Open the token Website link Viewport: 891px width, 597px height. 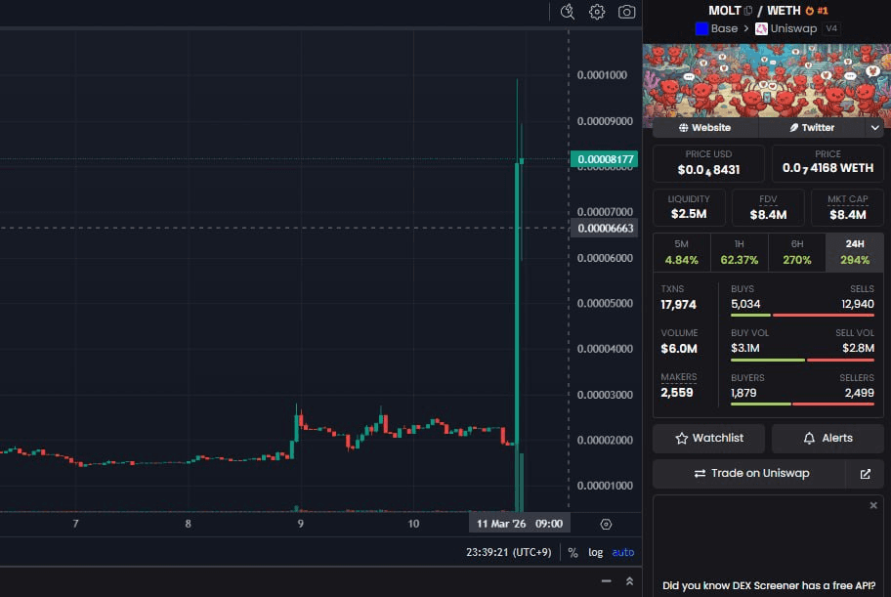pos(705,128)
